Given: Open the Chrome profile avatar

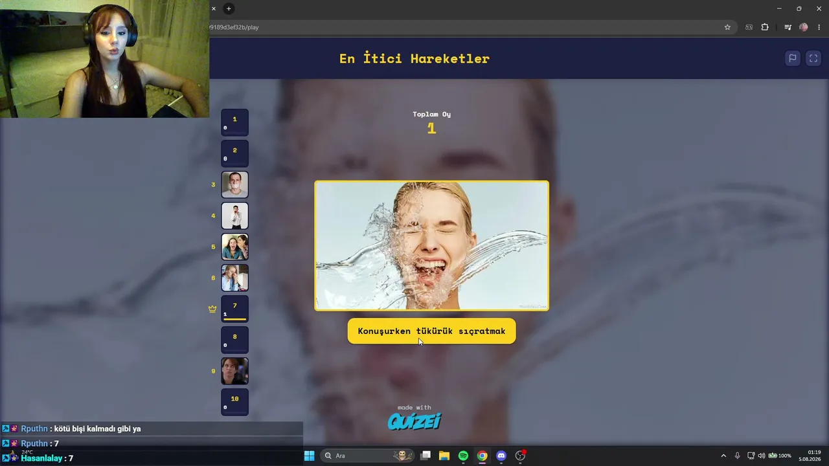Looking at the screenshot, I should (x=804, y=27).
